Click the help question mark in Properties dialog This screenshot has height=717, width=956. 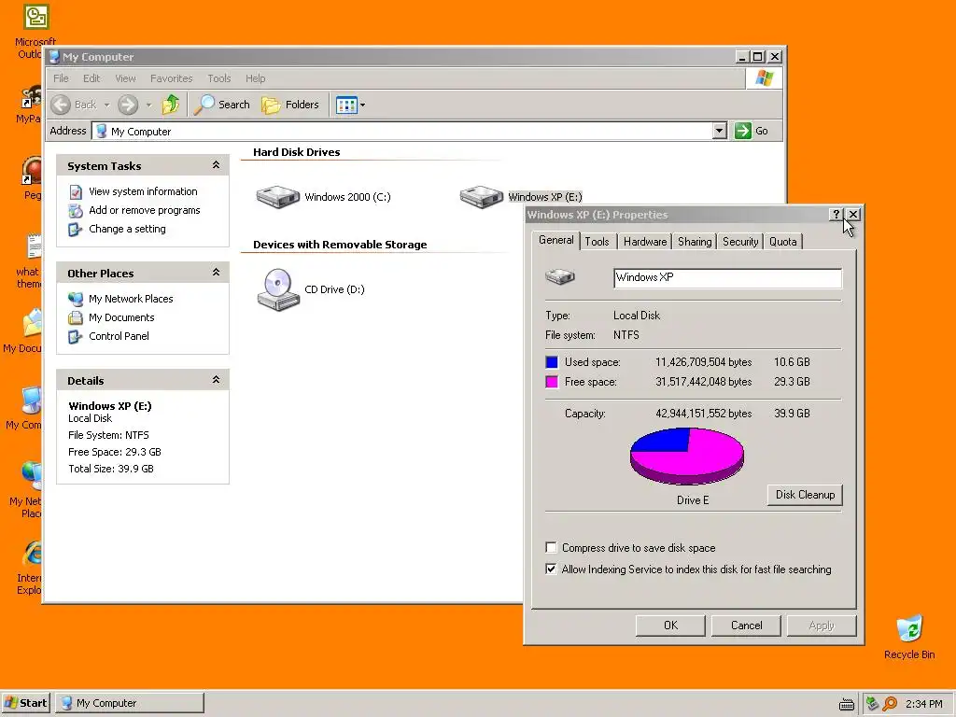click(836, 214)
